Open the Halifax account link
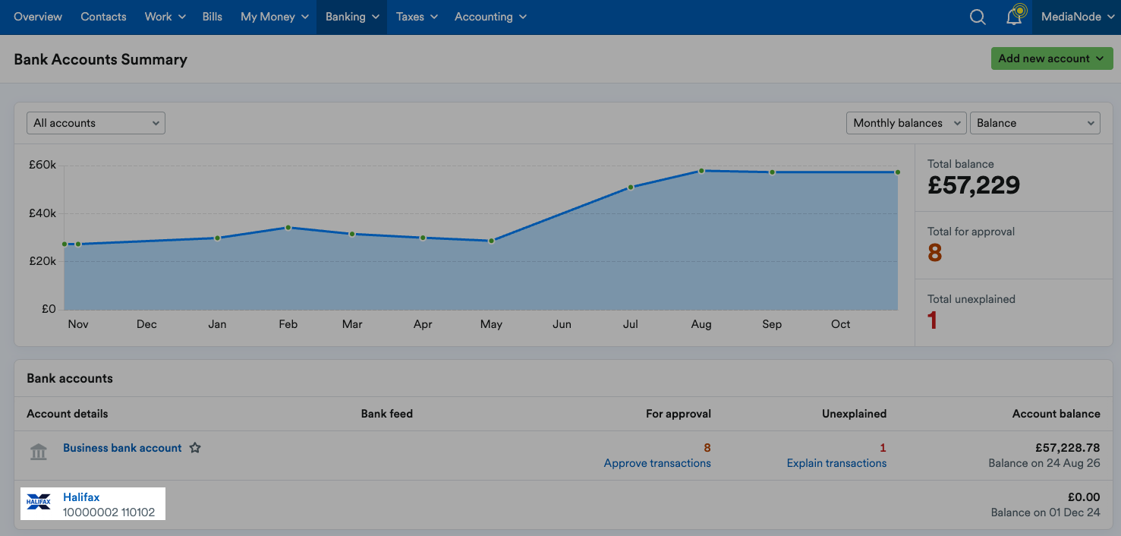This screenshot has height=536, width=1121. pyautogui.click(x=81, y=497)
